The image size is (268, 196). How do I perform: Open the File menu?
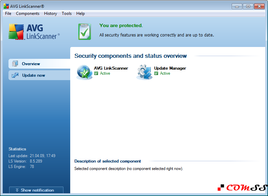[x=8, y=14]
